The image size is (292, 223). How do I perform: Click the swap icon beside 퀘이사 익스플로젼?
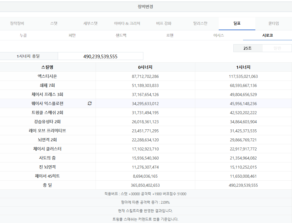(90, 104)
